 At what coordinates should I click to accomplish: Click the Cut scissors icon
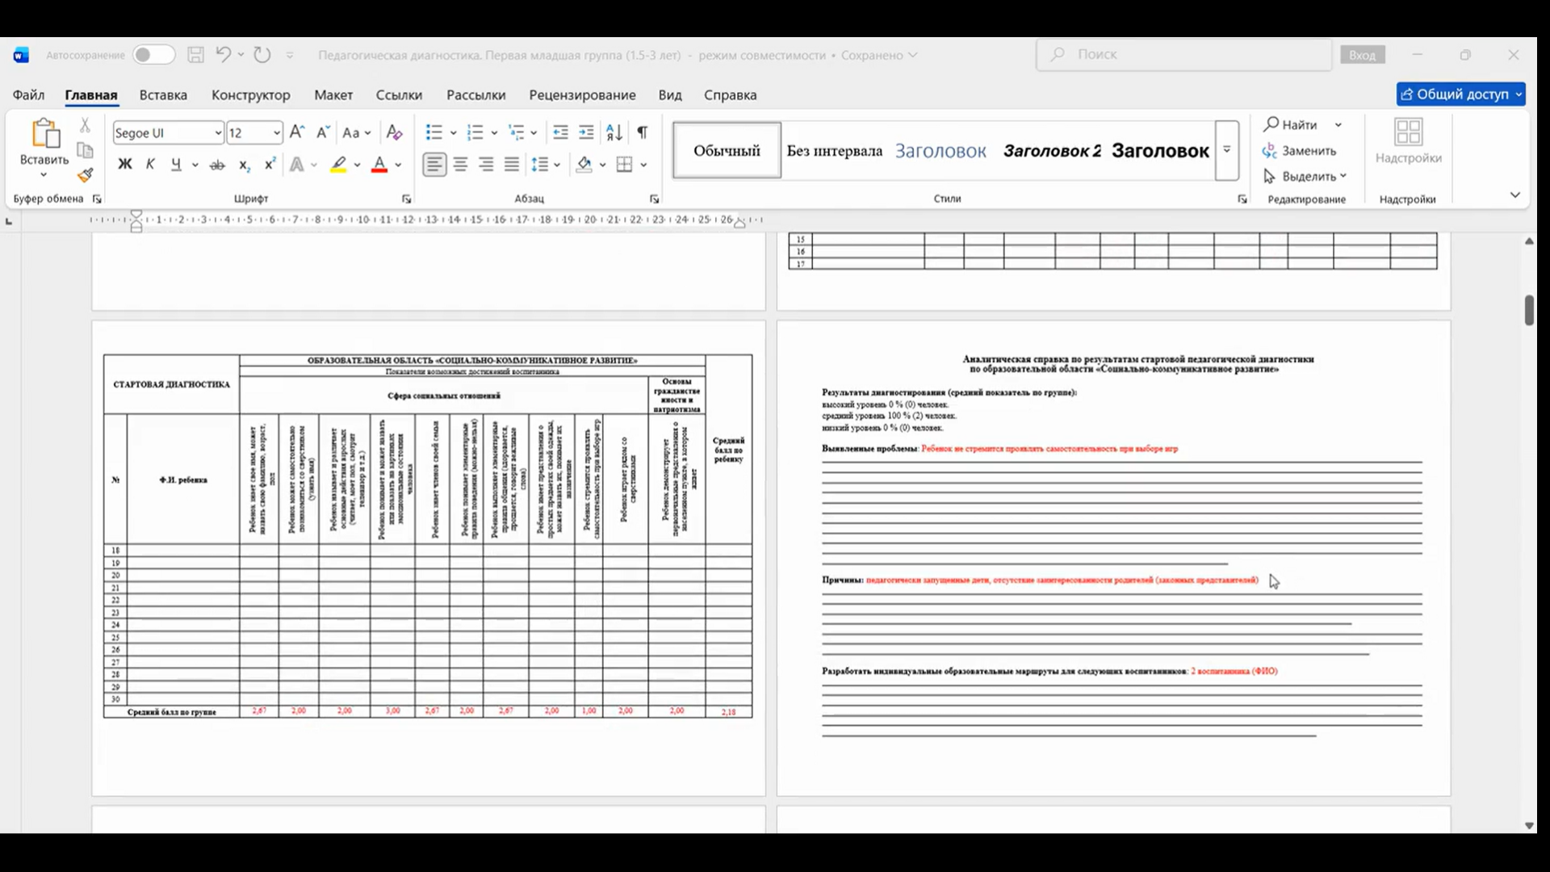click(x=85, y=125)
